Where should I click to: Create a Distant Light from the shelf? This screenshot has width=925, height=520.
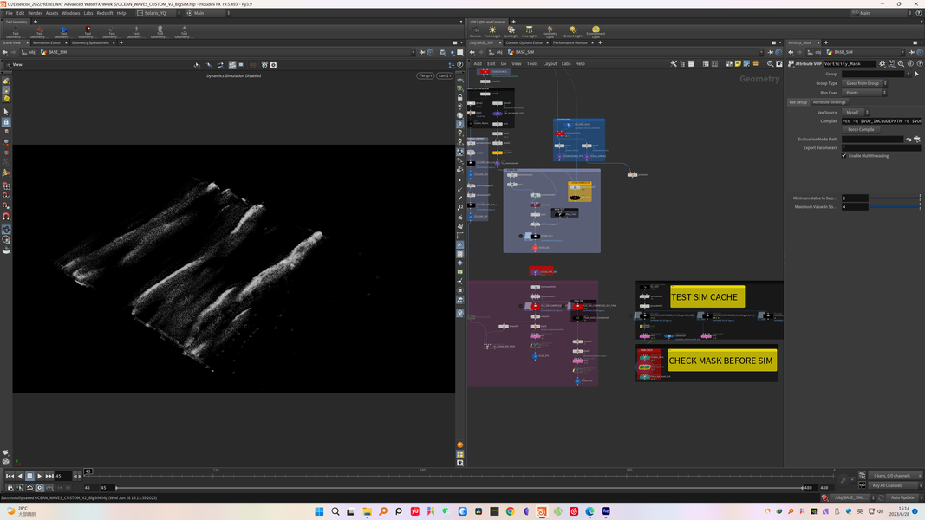573,31
